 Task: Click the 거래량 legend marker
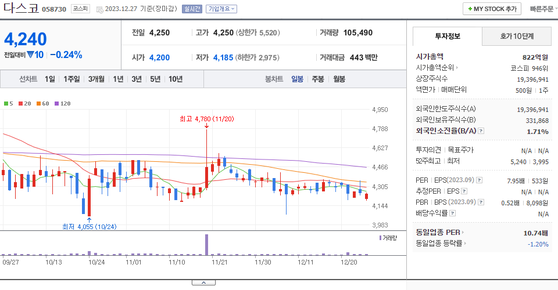tap(380, 238)
